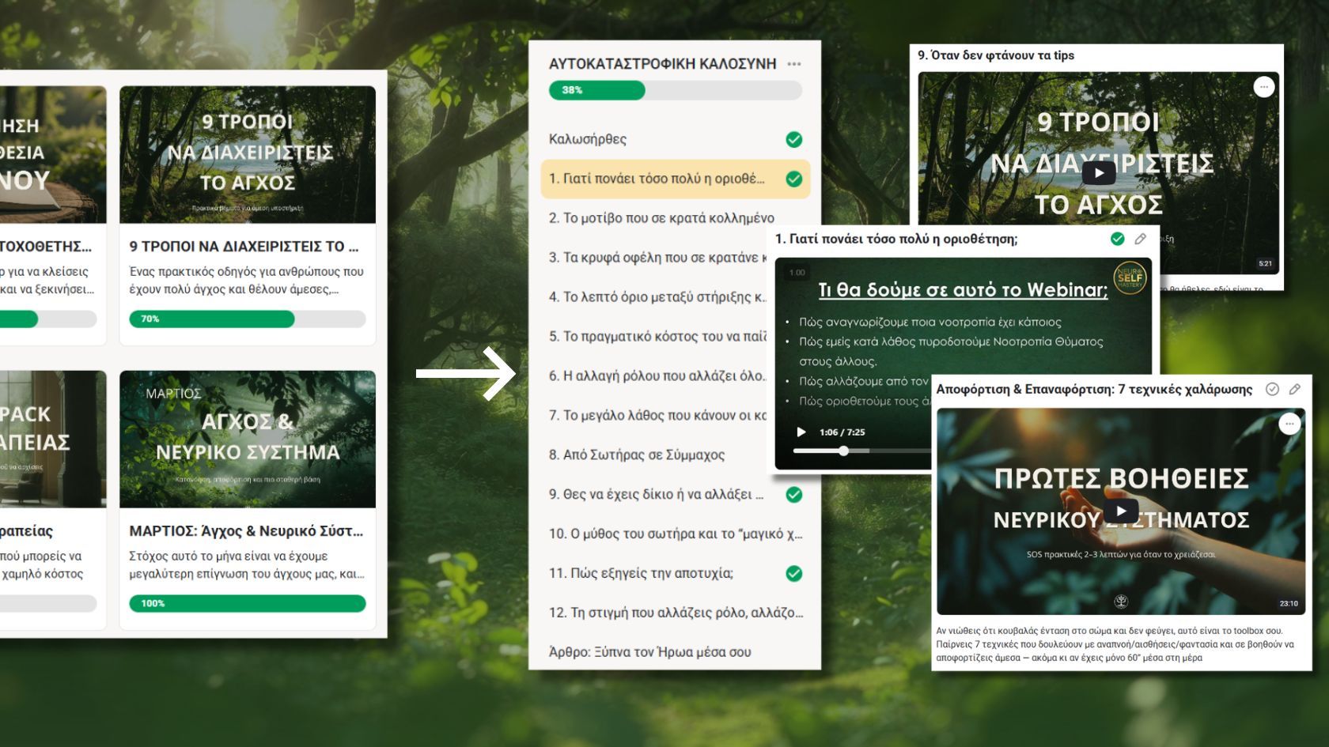Screen dimensions: 1329x747
Task: Select lesson 4. Το λεπτό όριο μεταξύ στήριξης
Action: (x=658, y=297)
